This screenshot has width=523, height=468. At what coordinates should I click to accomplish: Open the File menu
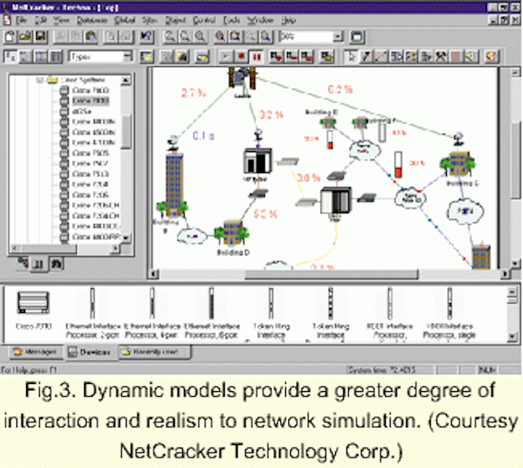point(20,20)
